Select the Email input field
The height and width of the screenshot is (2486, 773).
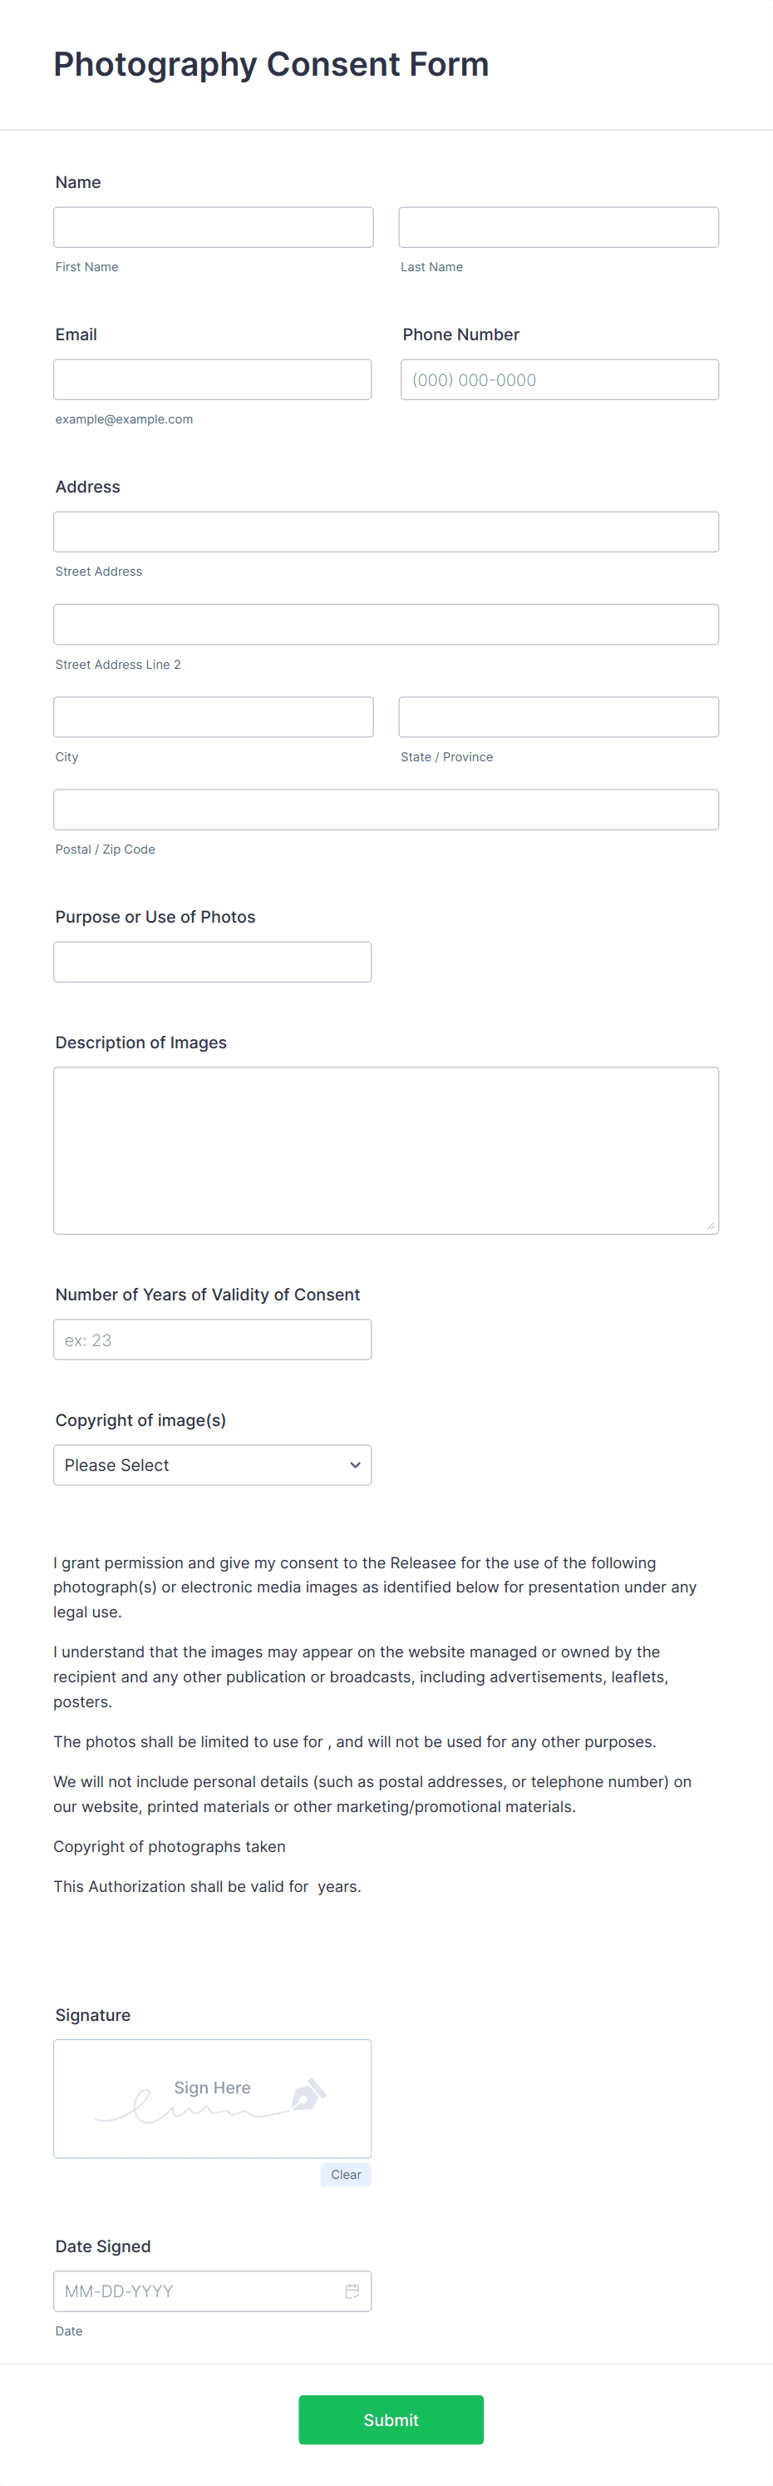[x=212, y=379]
